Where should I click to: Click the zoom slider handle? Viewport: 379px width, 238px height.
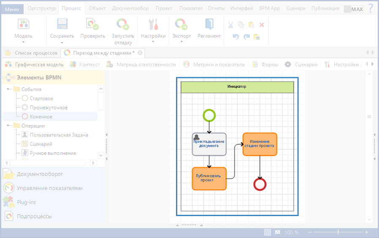[x=338, y=232]
